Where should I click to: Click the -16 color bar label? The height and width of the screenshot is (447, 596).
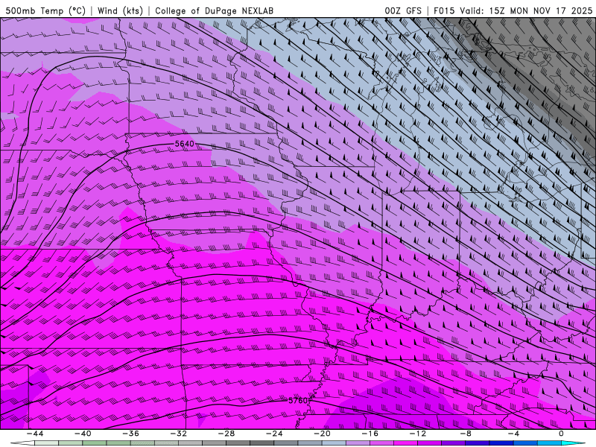pyautogui.click(x=370, y=434)
